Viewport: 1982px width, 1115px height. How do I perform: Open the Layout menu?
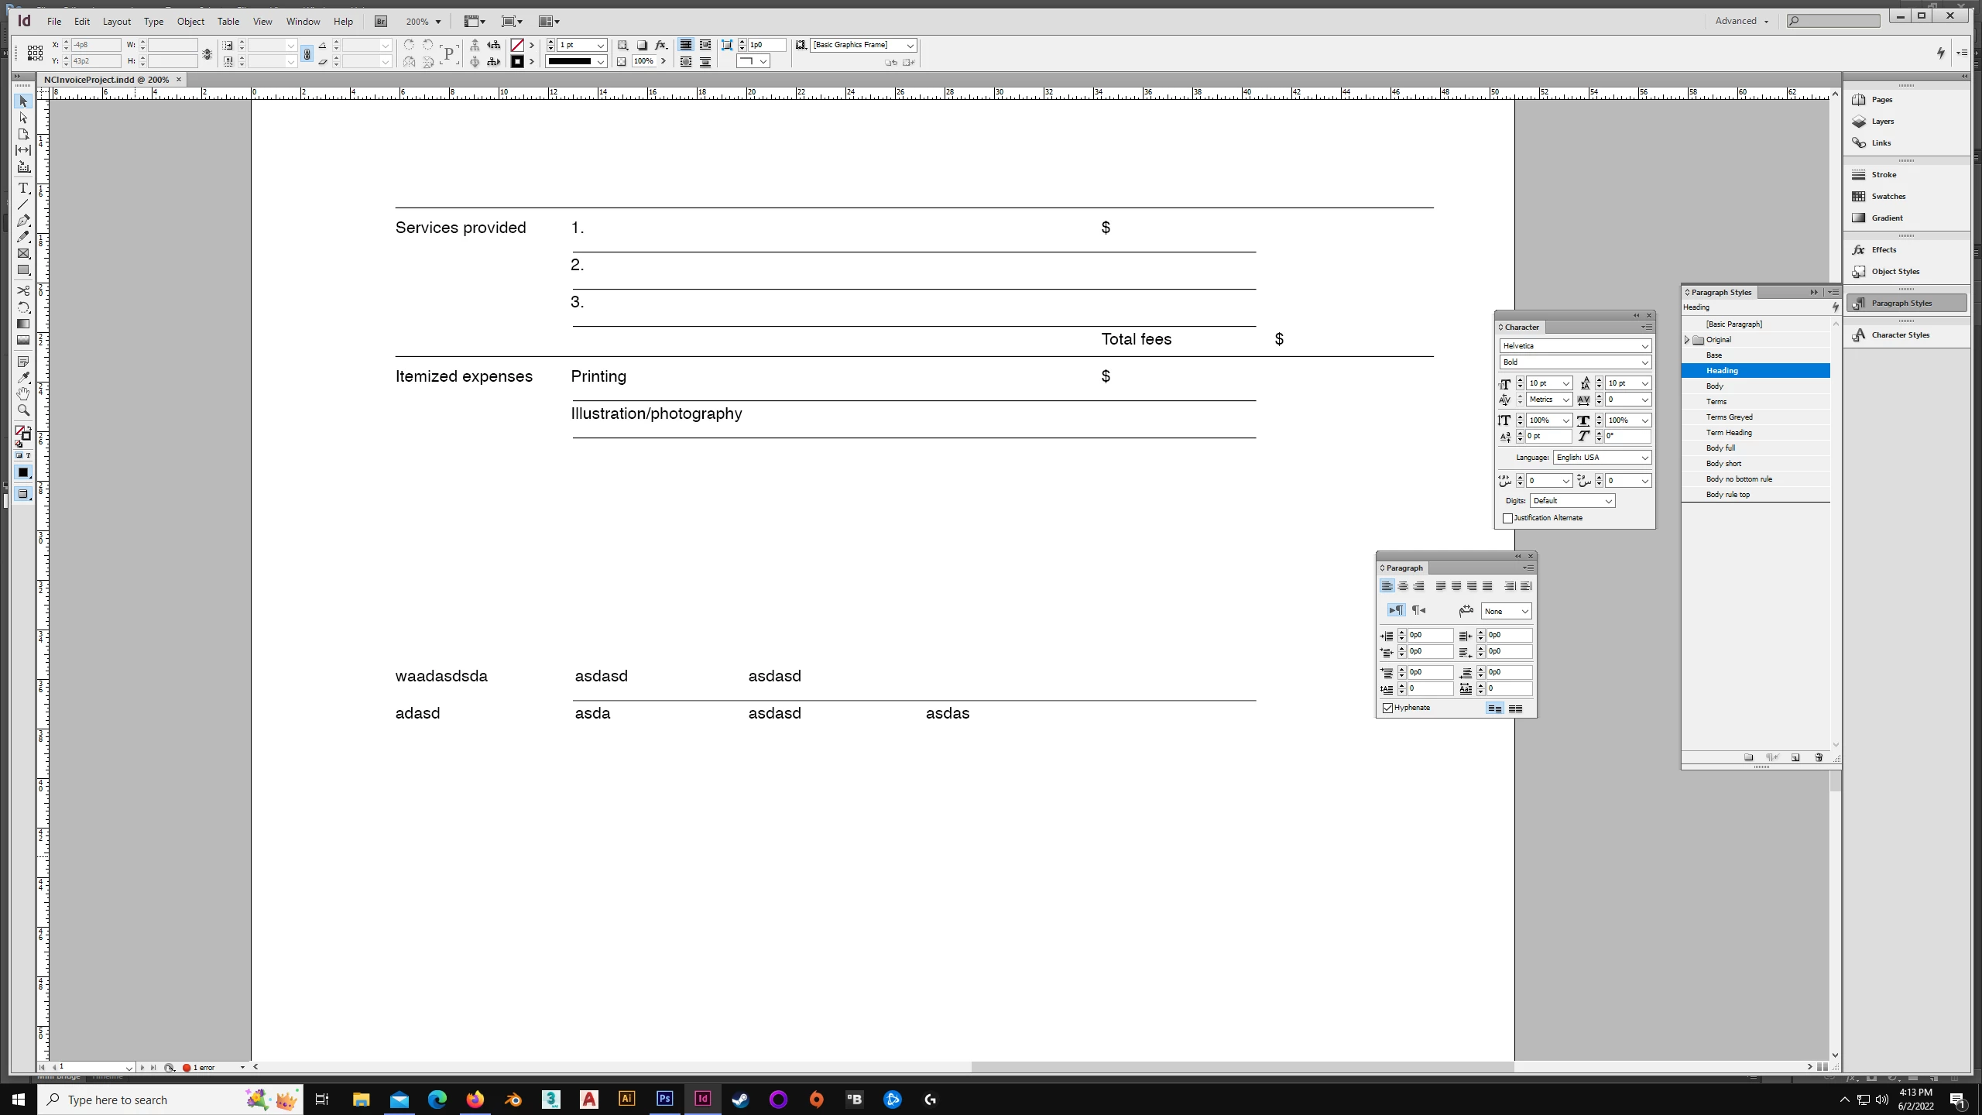coord(116,22)
